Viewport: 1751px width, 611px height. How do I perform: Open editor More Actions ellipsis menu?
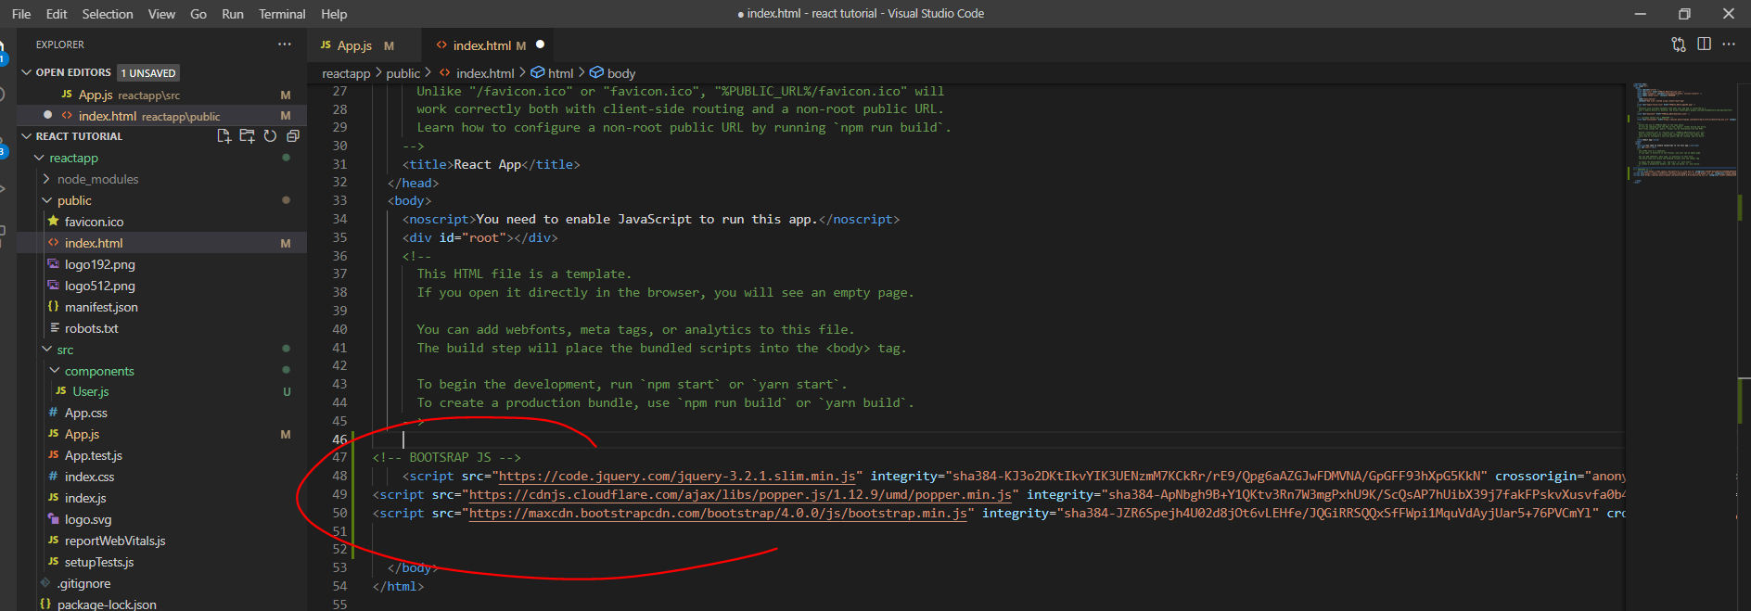(1729, 45)
